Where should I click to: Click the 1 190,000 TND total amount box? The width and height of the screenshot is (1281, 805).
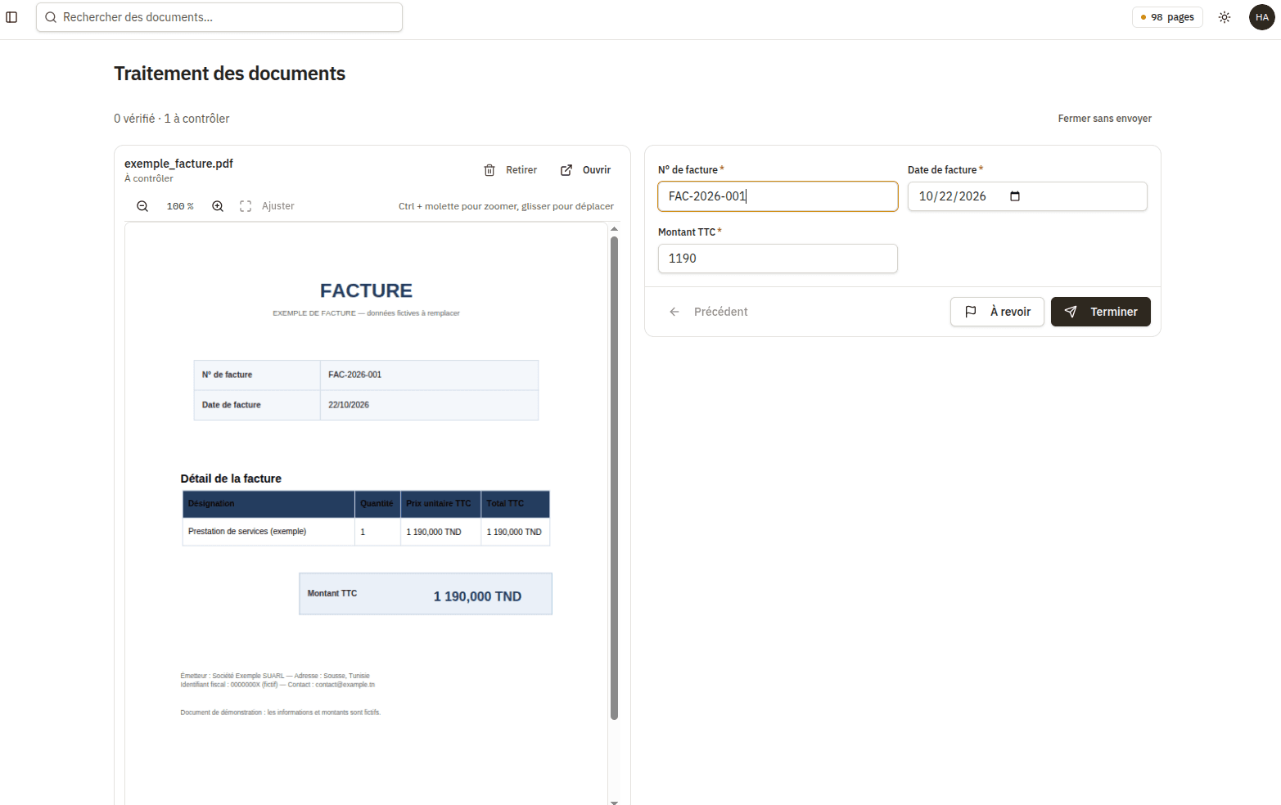(x=426, y=594)
